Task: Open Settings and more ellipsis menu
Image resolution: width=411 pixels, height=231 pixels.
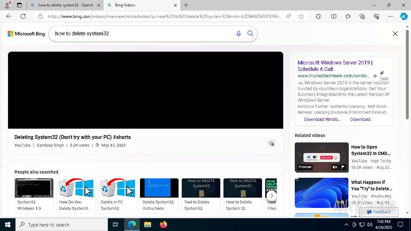Action: [x=390, y=16]
